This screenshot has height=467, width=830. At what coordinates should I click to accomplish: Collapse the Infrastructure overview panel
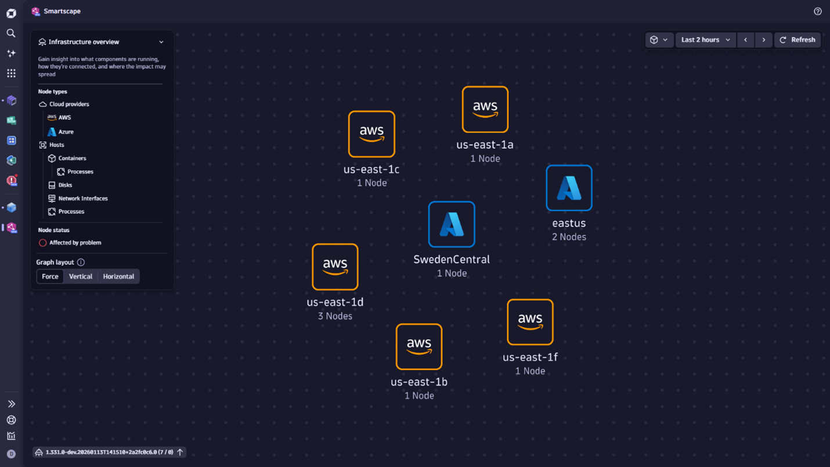161,42
